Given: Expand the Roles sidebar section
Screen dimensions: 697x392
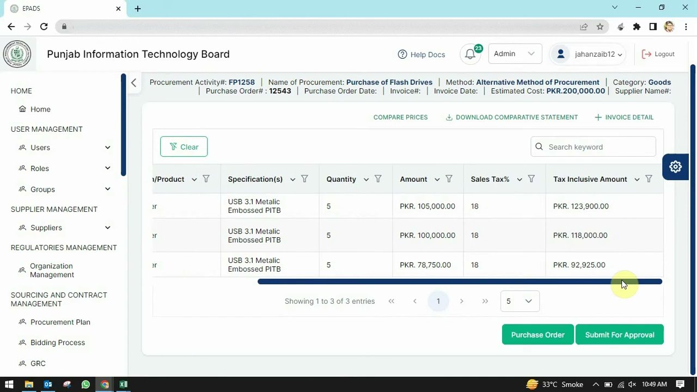Looking at the screenshot, I should pos(107,168).
